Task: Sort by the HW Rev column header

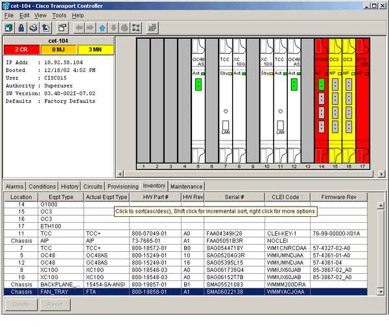Action: click(x=193, y=197)
